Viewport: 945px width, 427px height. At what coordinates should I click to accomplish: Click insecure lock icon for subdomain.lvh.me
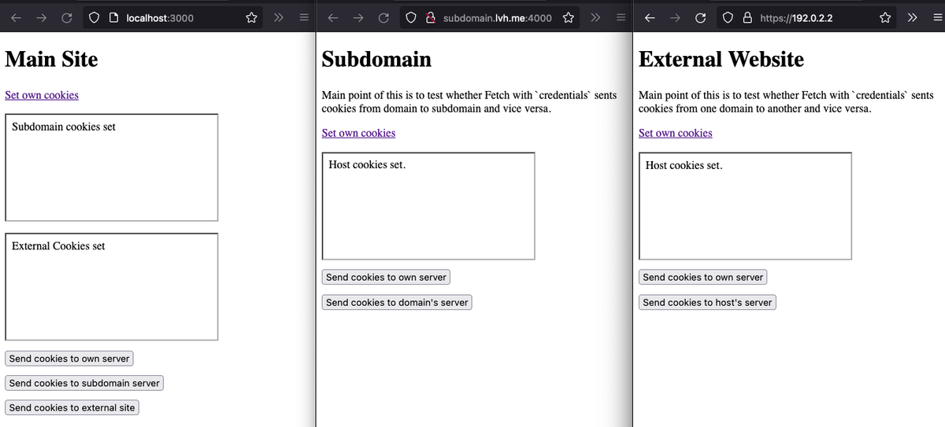coord(431,17)
